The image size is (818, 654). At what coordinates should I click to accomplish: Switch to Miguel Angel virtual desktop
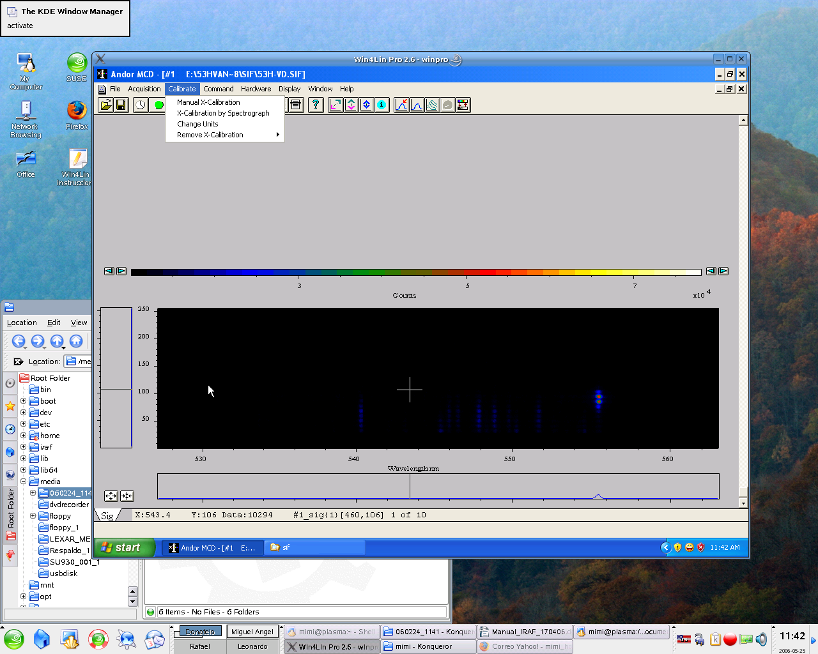(x=252, y=632)
